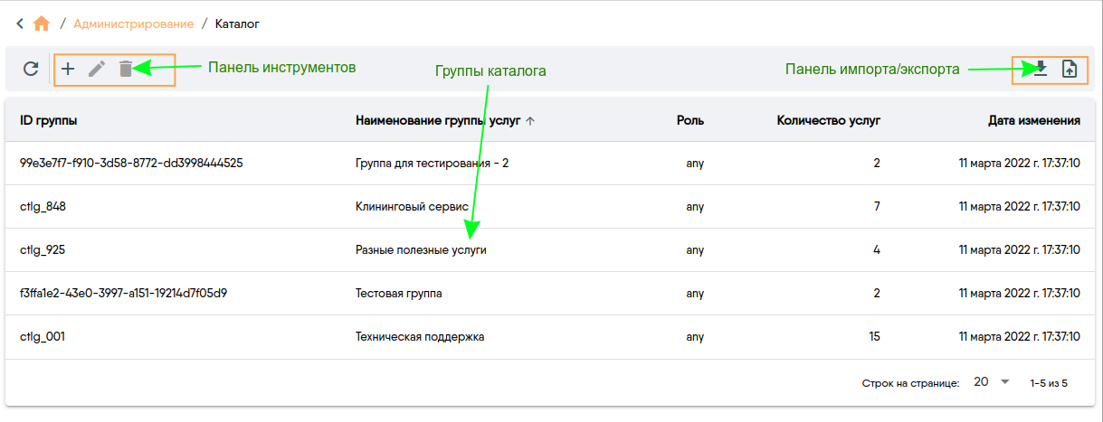Click the back chevron in breadcrumb
The image size is (1103, 422).
[x=20, y=23]
